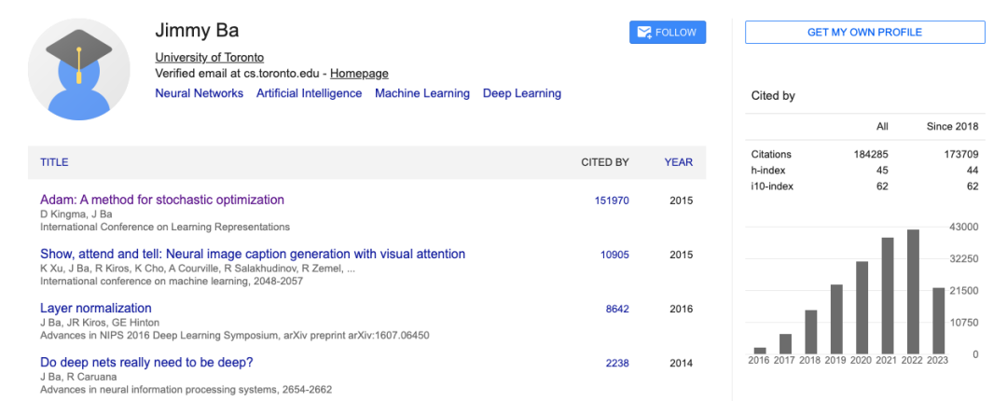This screenshot has height=401, width=1007.
Task: Open Do deep nets really need paper
Action: [x=146, y=362]
